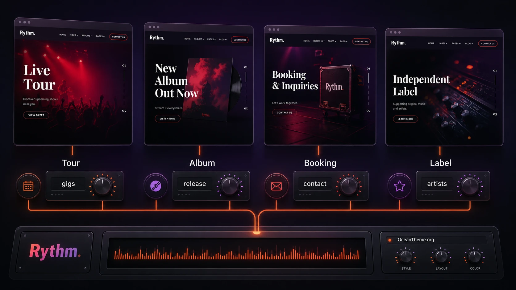Screen dimensions: 516x290
Task: Click CONTACT US in Booking window navbar
Action: click(361, 41)
